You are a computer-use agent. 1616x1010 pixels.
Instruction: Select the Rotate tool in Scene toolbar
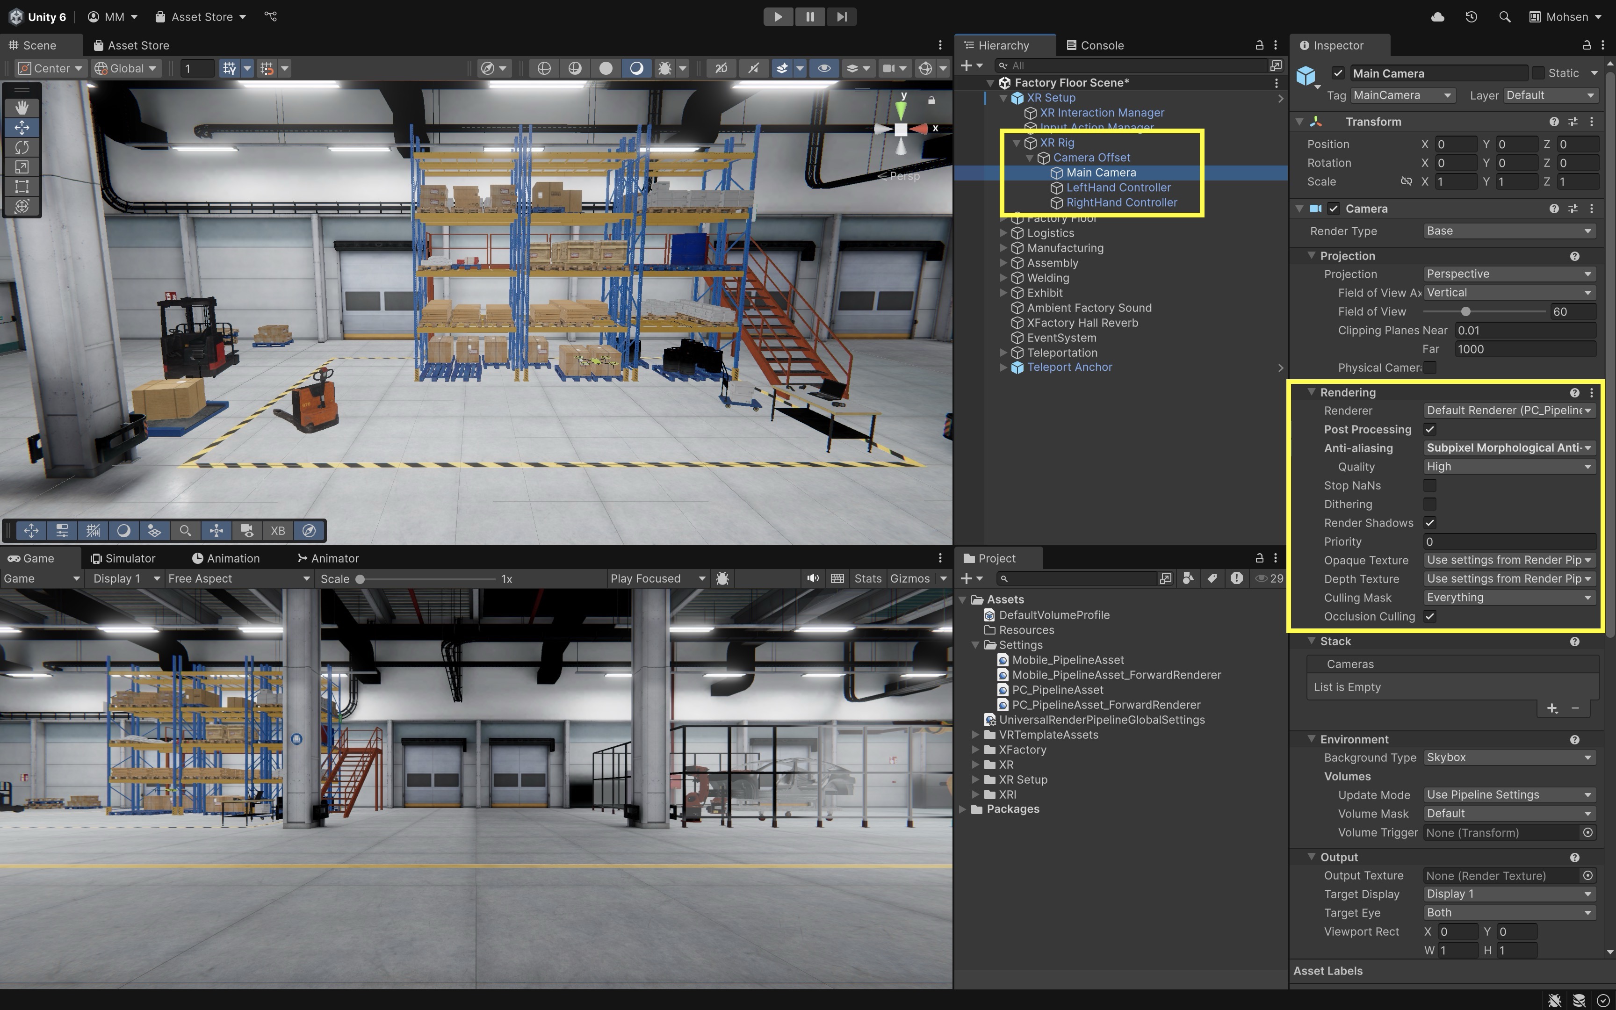pos(22,147)
